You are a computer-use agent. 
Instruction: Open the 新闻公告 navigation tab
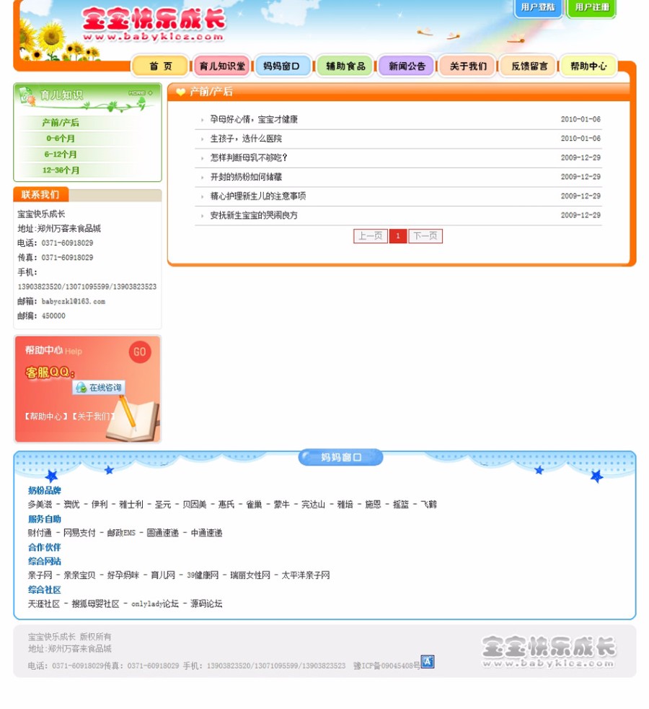(x=407, y=66)
